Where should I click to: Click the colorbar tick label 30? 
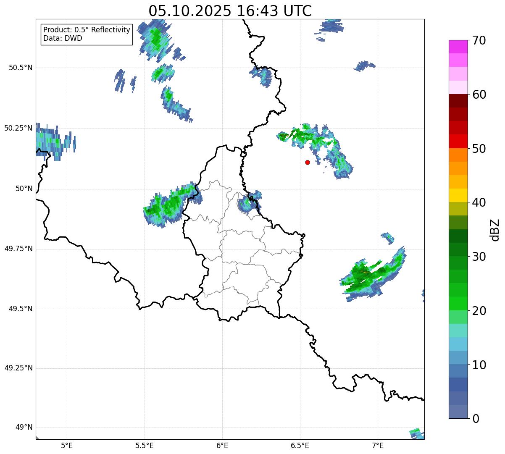point(479,257)
